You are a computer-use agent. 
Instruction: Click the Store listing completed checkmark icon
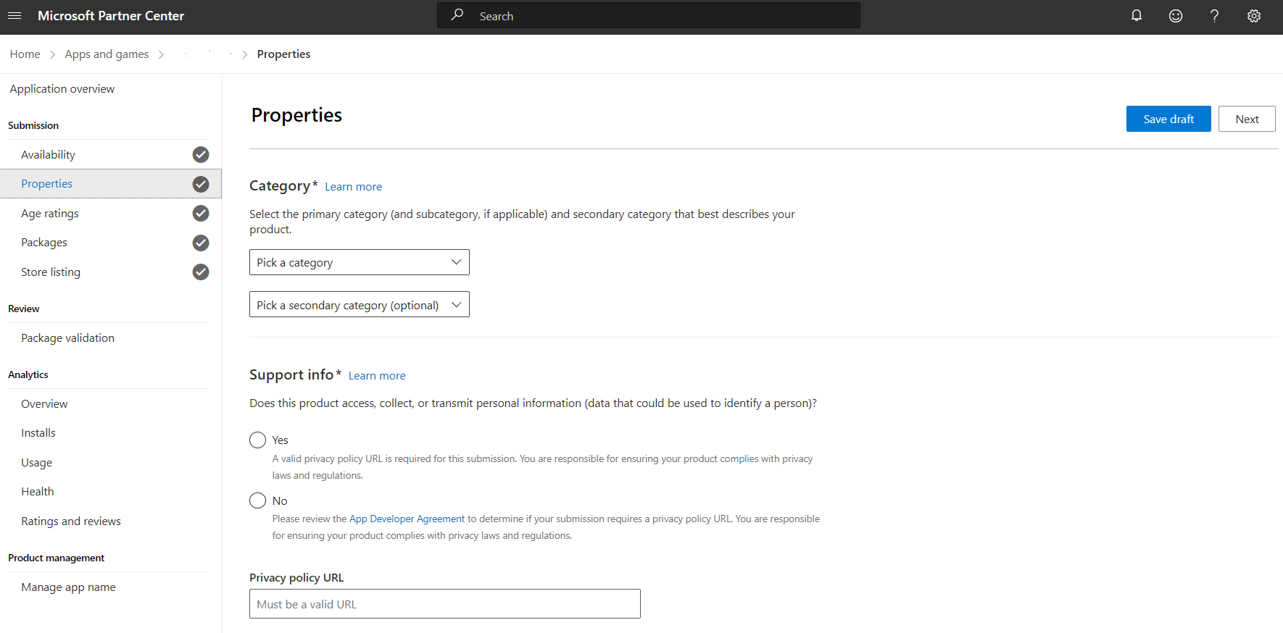coord(201,272)
